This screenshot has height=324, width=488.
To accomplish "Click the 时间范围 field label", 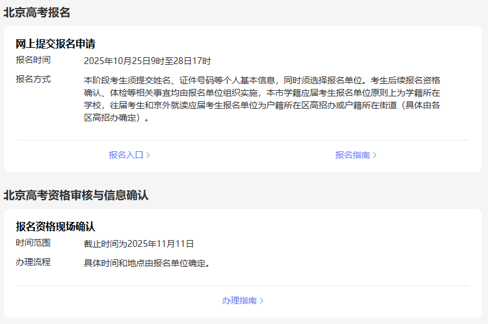I will click(34, 243).
